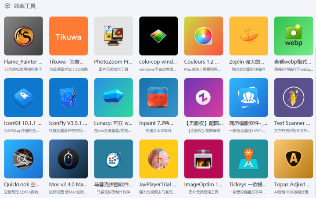Click the "Inpaint 7.2特..." title
Screen dimensions: 316x198
(156, 123)
